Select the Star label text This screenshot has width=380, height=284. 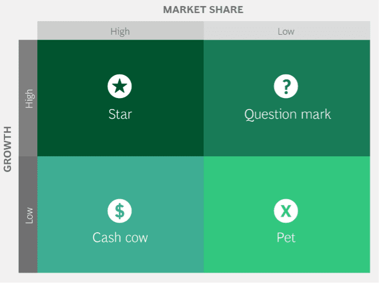(x=120, y=114)
